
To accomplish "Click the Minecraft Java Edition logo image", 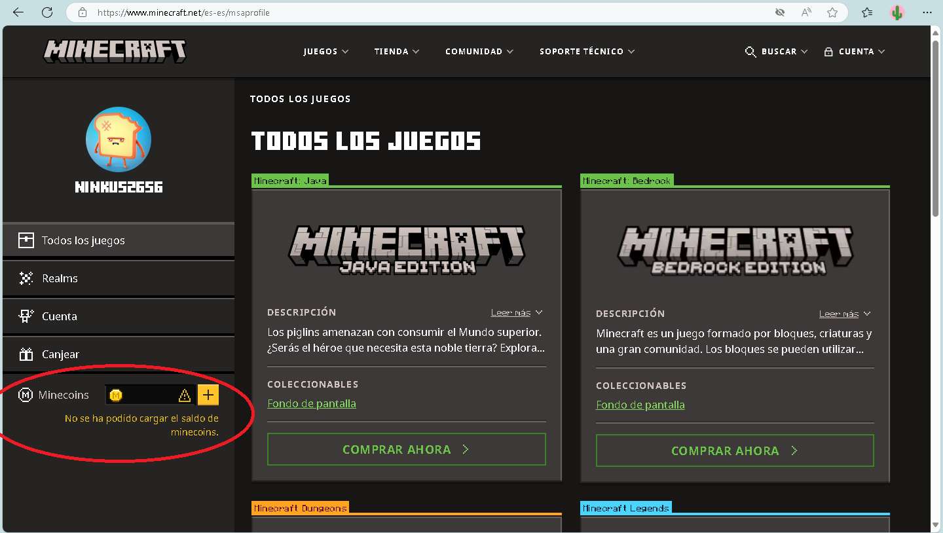I will click(407, 249).
